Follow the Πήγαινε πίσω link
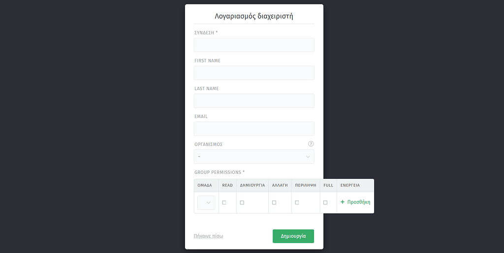Viewport: 504px width, 253px height. [x=208, y=236]
